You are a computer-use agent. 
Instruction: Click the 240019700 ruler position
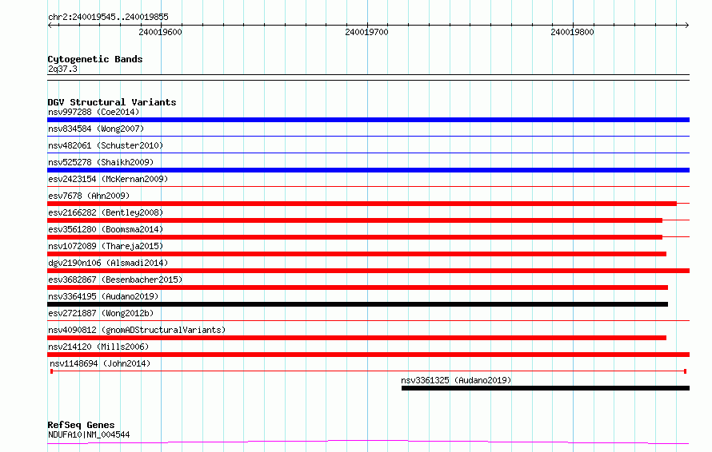coord(366,32)
